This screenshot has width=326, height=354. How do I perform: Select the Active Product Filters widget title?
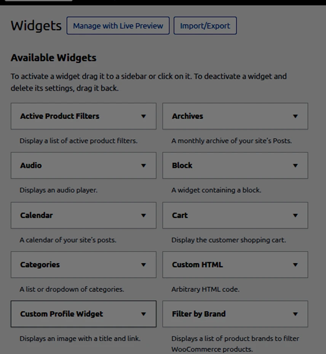(x=59, y=116)
